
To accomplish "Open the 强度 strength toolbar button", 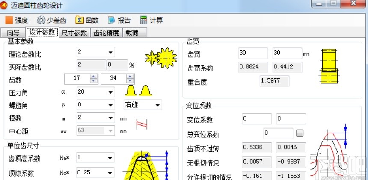I will click(16, 20).
